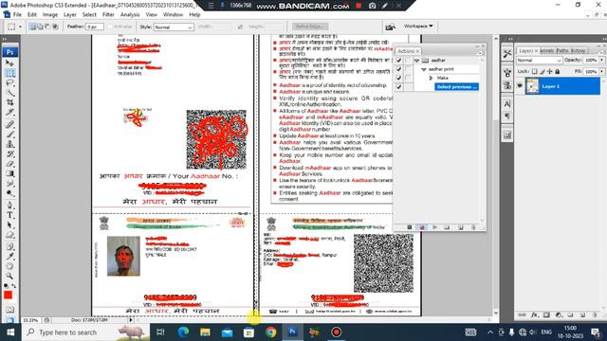Open the Character panel icon
This screenshot has width=607, height=341.
pyautogui.click(x=507, y=103)
